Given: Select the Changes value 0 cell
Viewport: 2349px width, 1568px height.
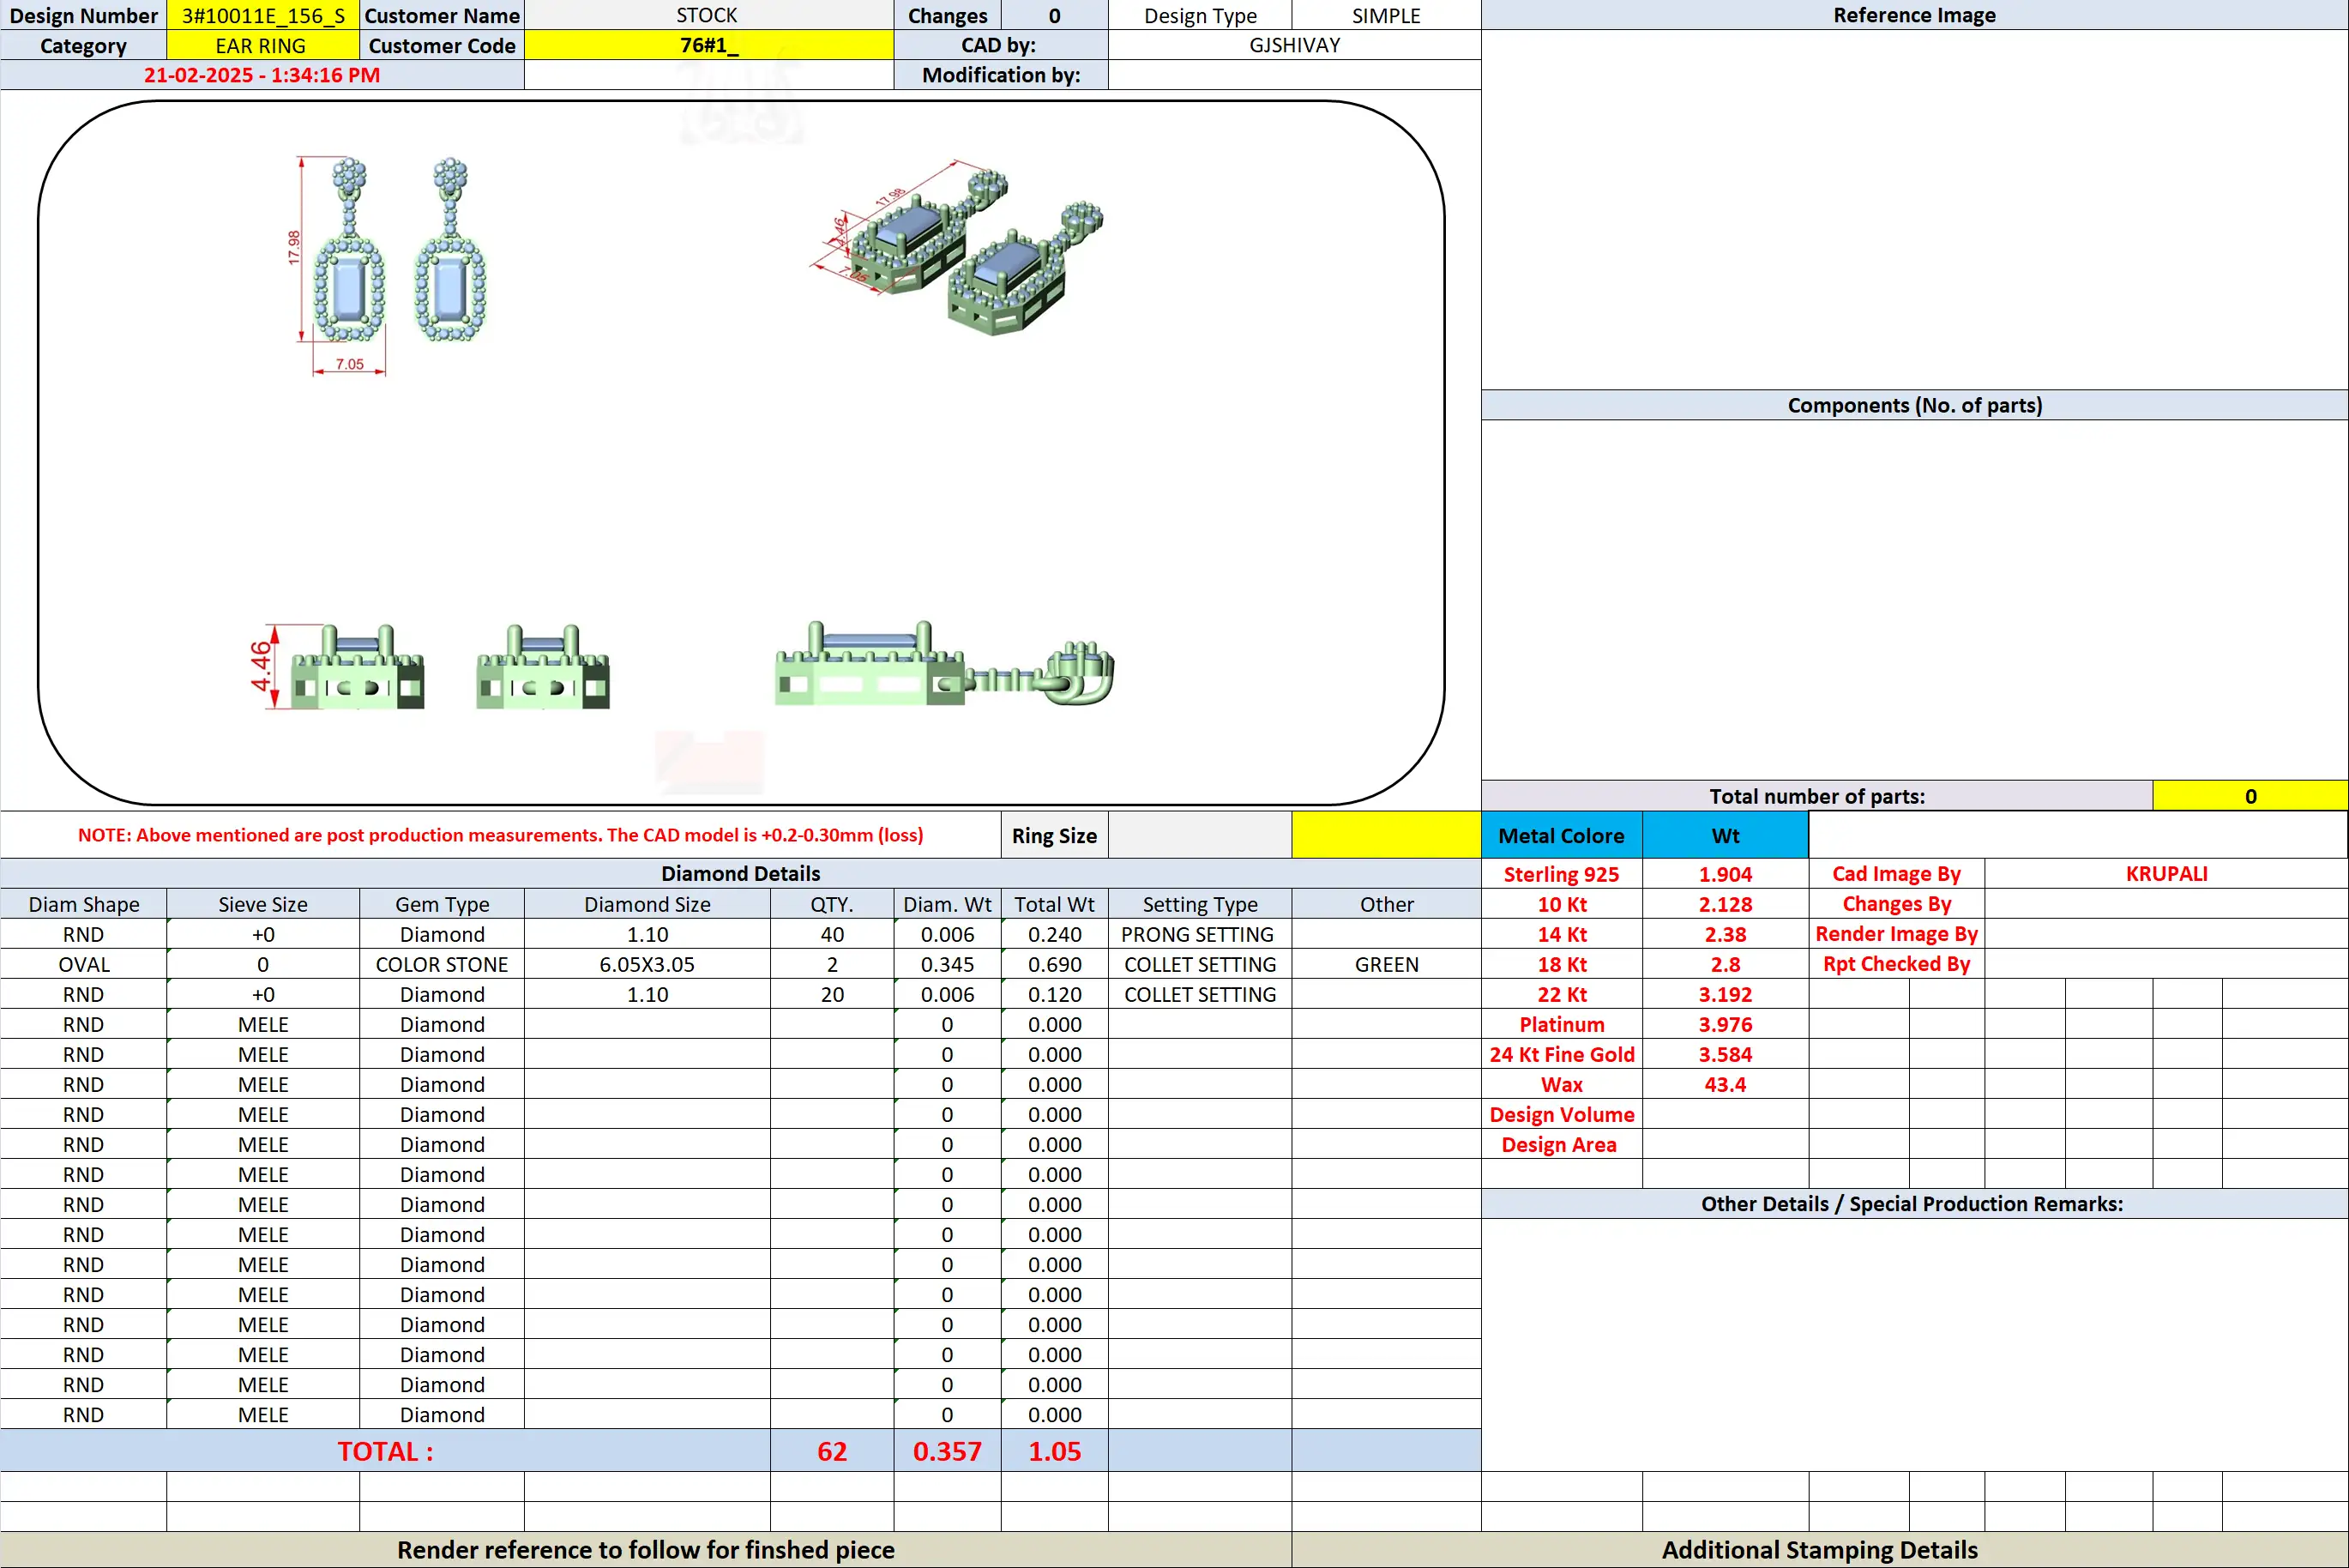Looking at the screenshot, I should (x=1053, y=15).
